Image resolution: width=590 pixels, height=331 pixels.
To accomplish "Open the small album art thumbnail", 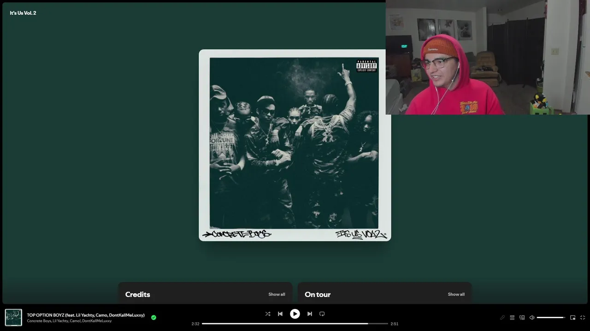I will (13, 318).
